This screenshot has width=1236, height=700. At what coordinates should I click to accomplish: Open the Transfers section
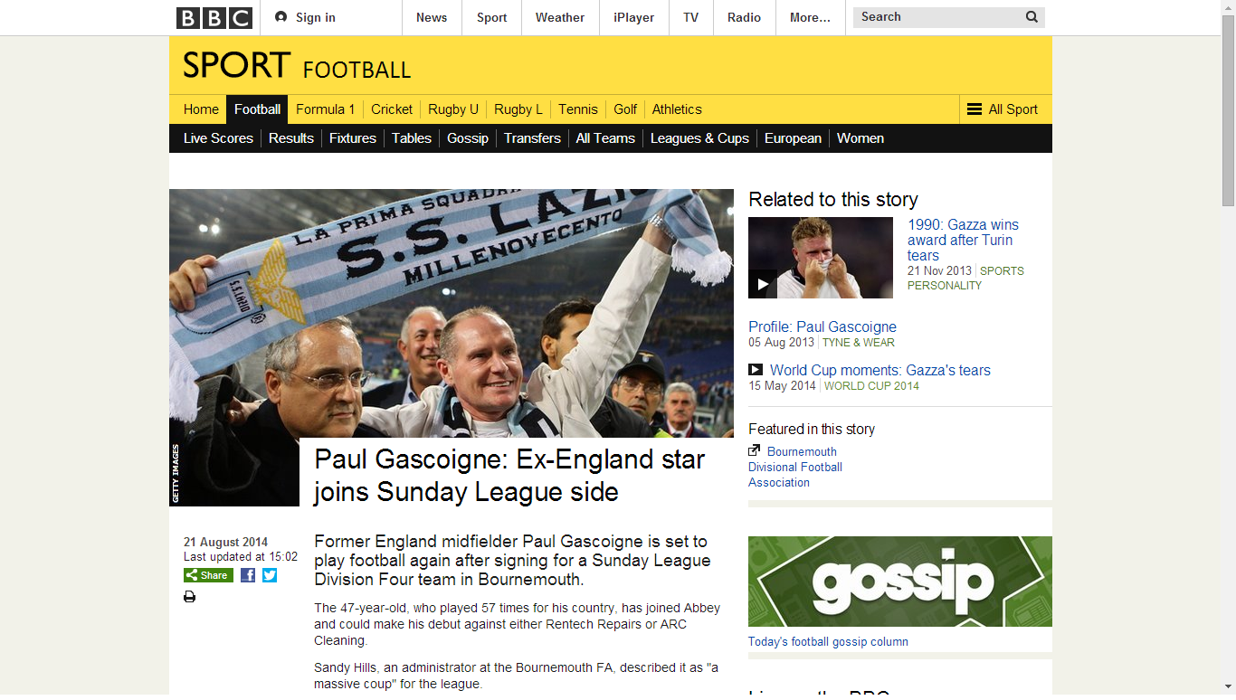pos(532,138)
